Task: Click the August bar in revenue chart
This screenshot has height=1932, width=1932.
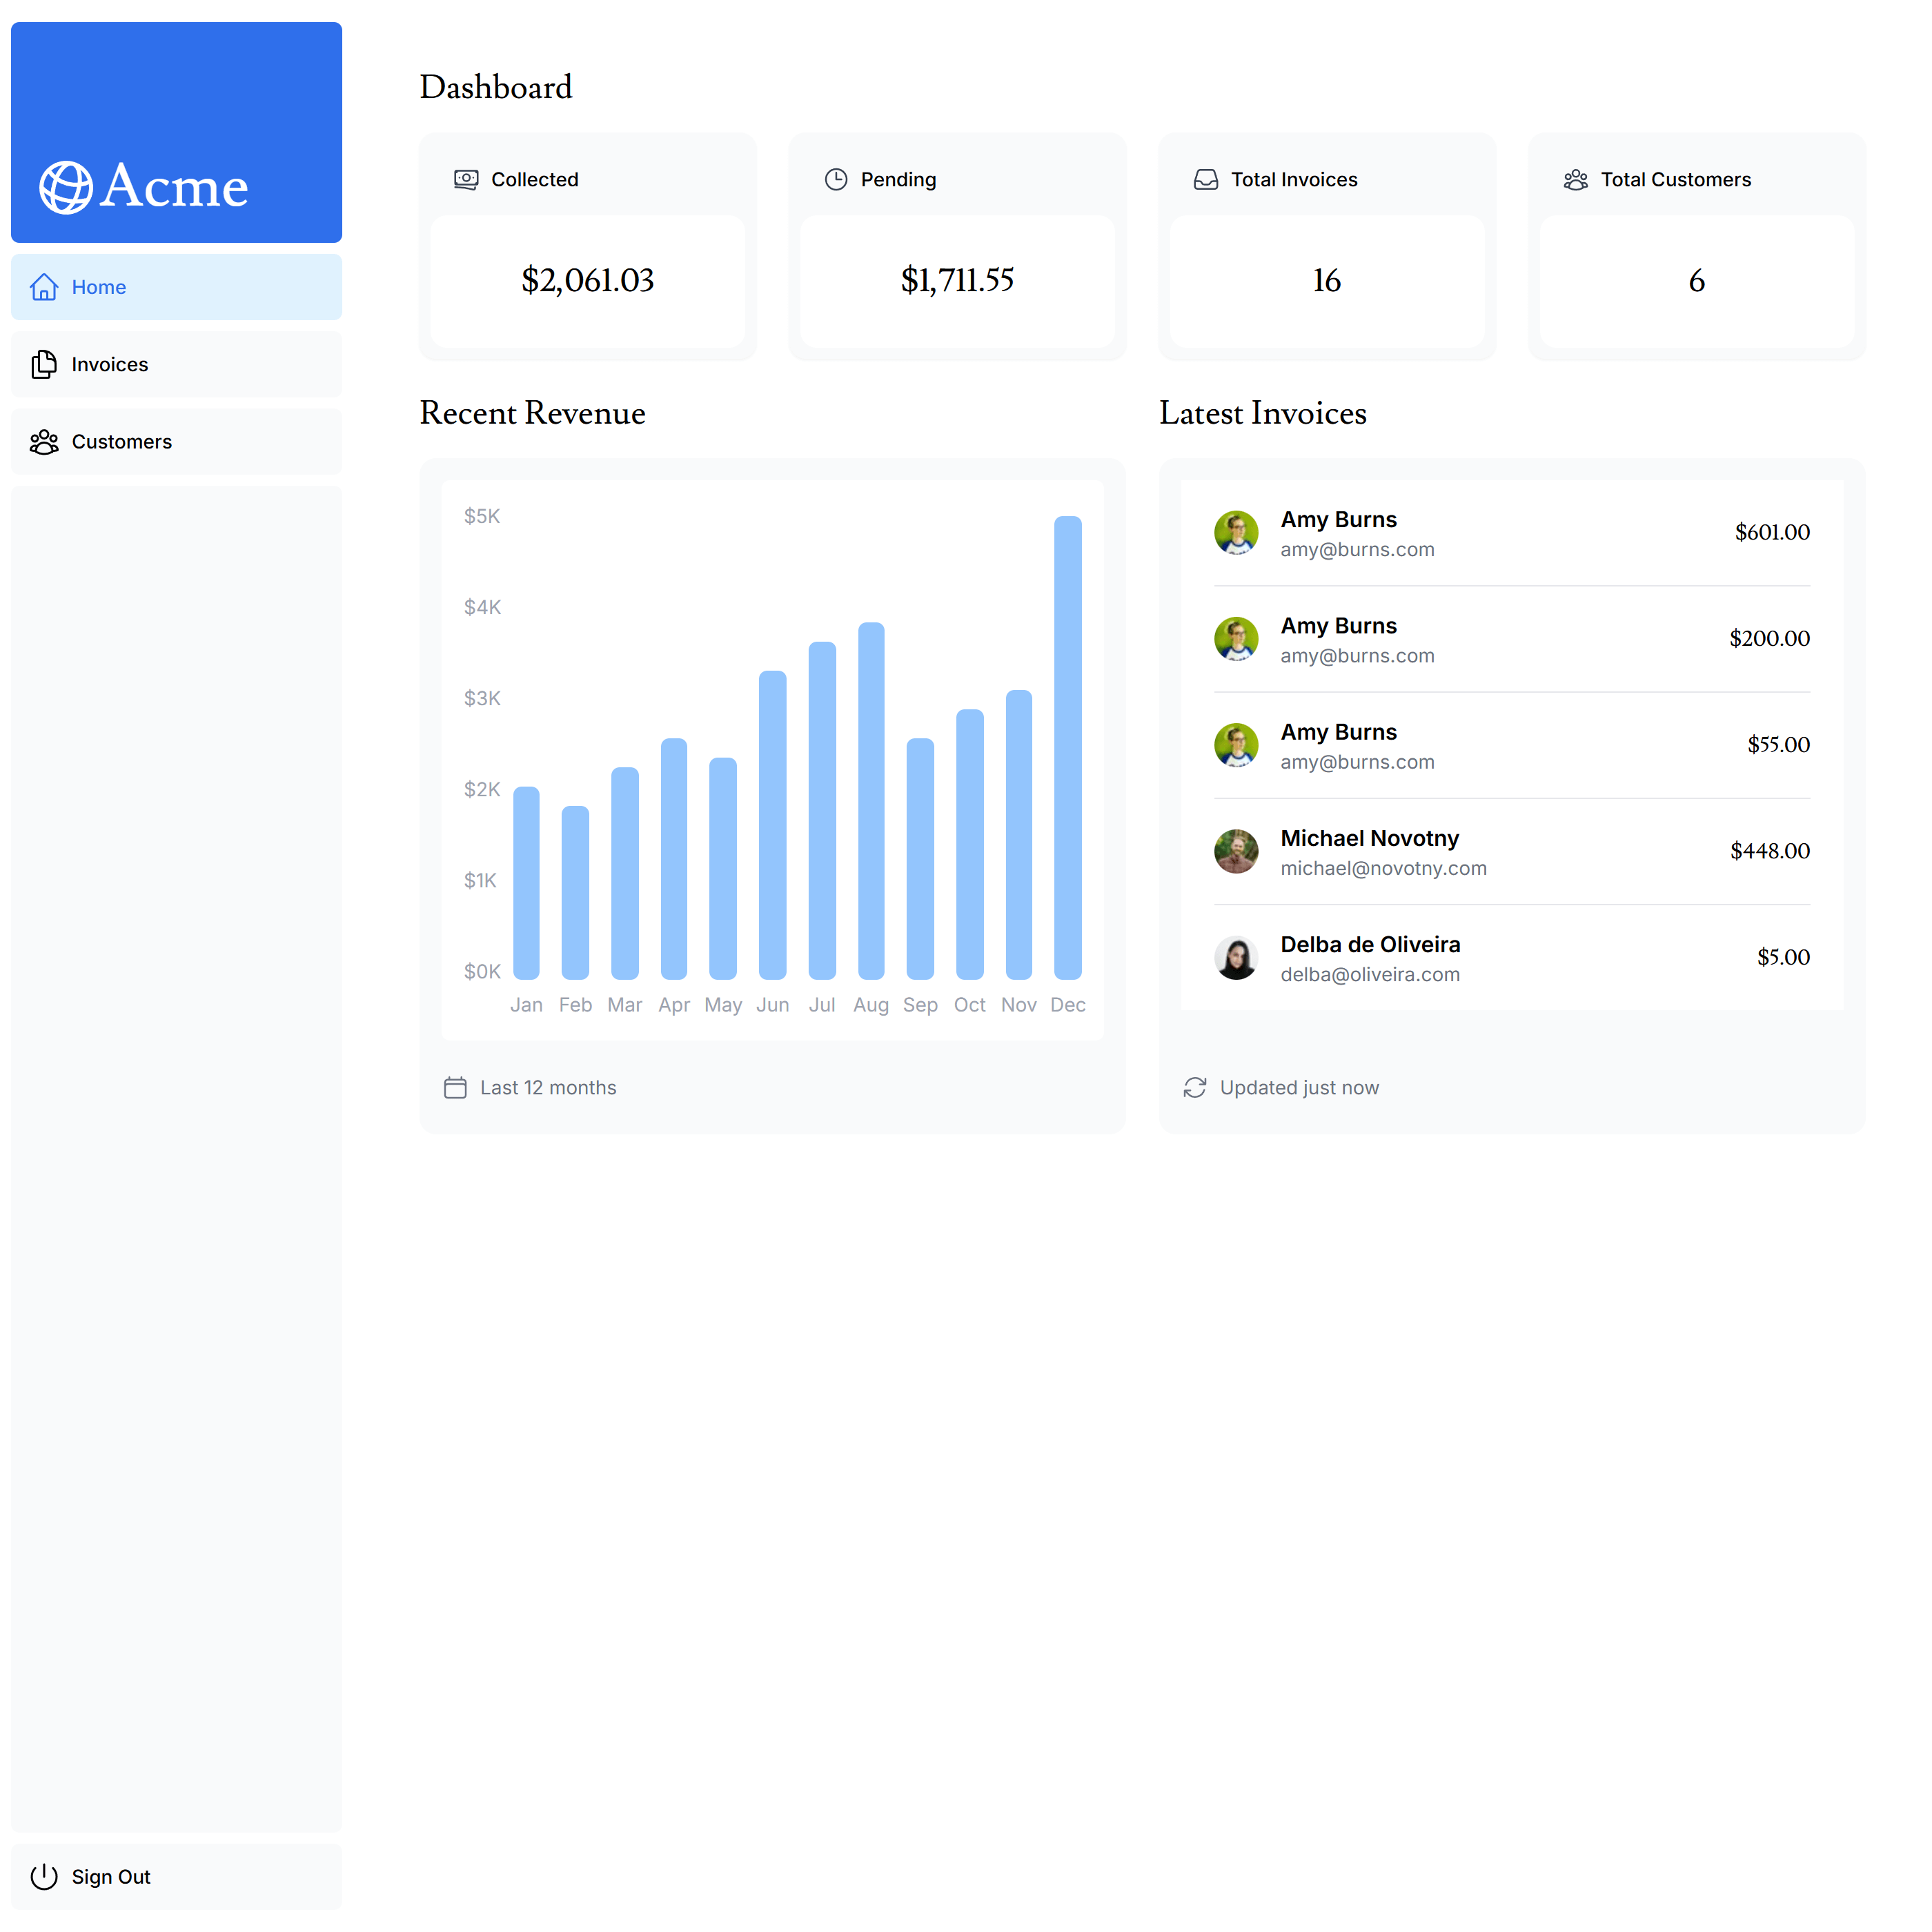Action: point(871,800)
